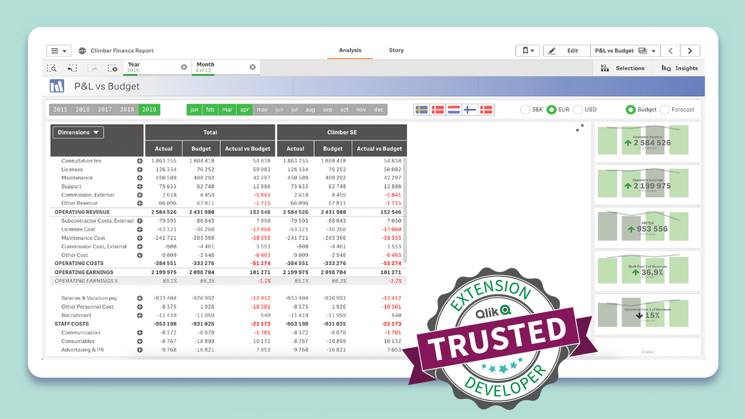The image size is (745, 419).
Task: Deselect month apr
Action: (244, 110)
